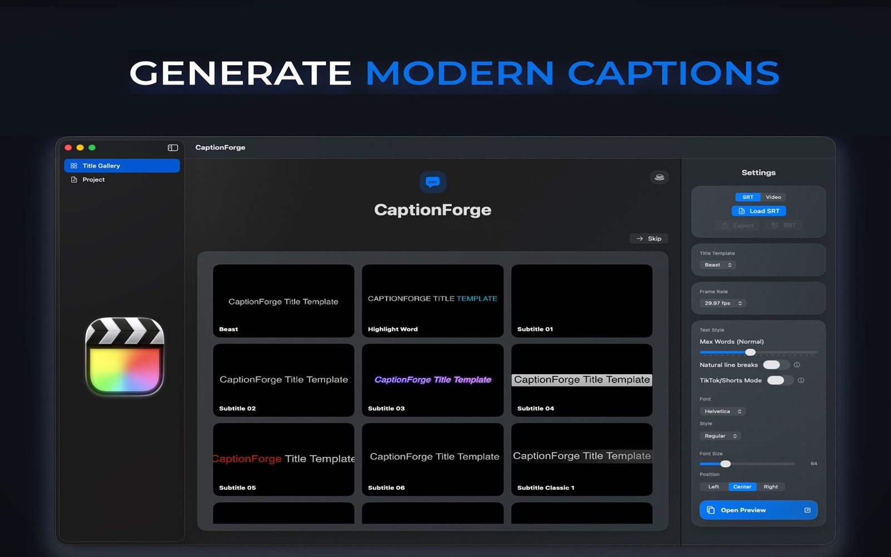891x557 pixels.
Task: Turn on TikTok/Shorts Mode switch
Action: click(x=780, y=380)
